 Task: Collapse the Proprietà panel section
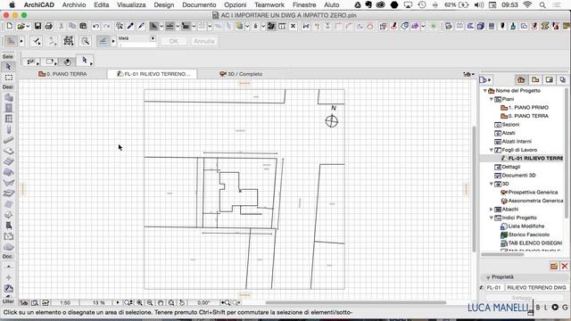coord(488,277)
